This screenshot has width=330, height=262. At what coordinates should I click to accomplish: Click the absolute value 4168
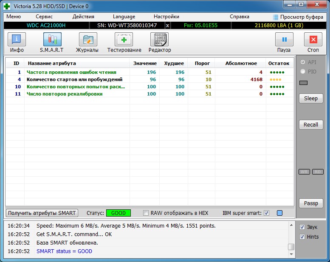257,79
